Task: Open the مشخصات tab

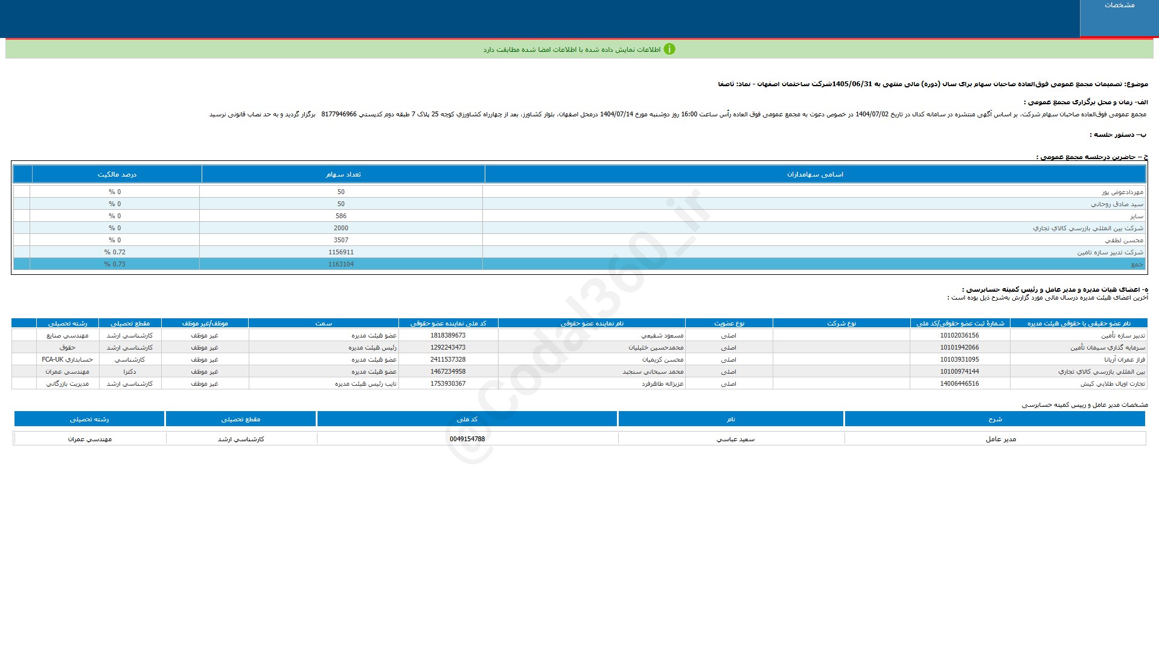Action: coord(1119,5)
